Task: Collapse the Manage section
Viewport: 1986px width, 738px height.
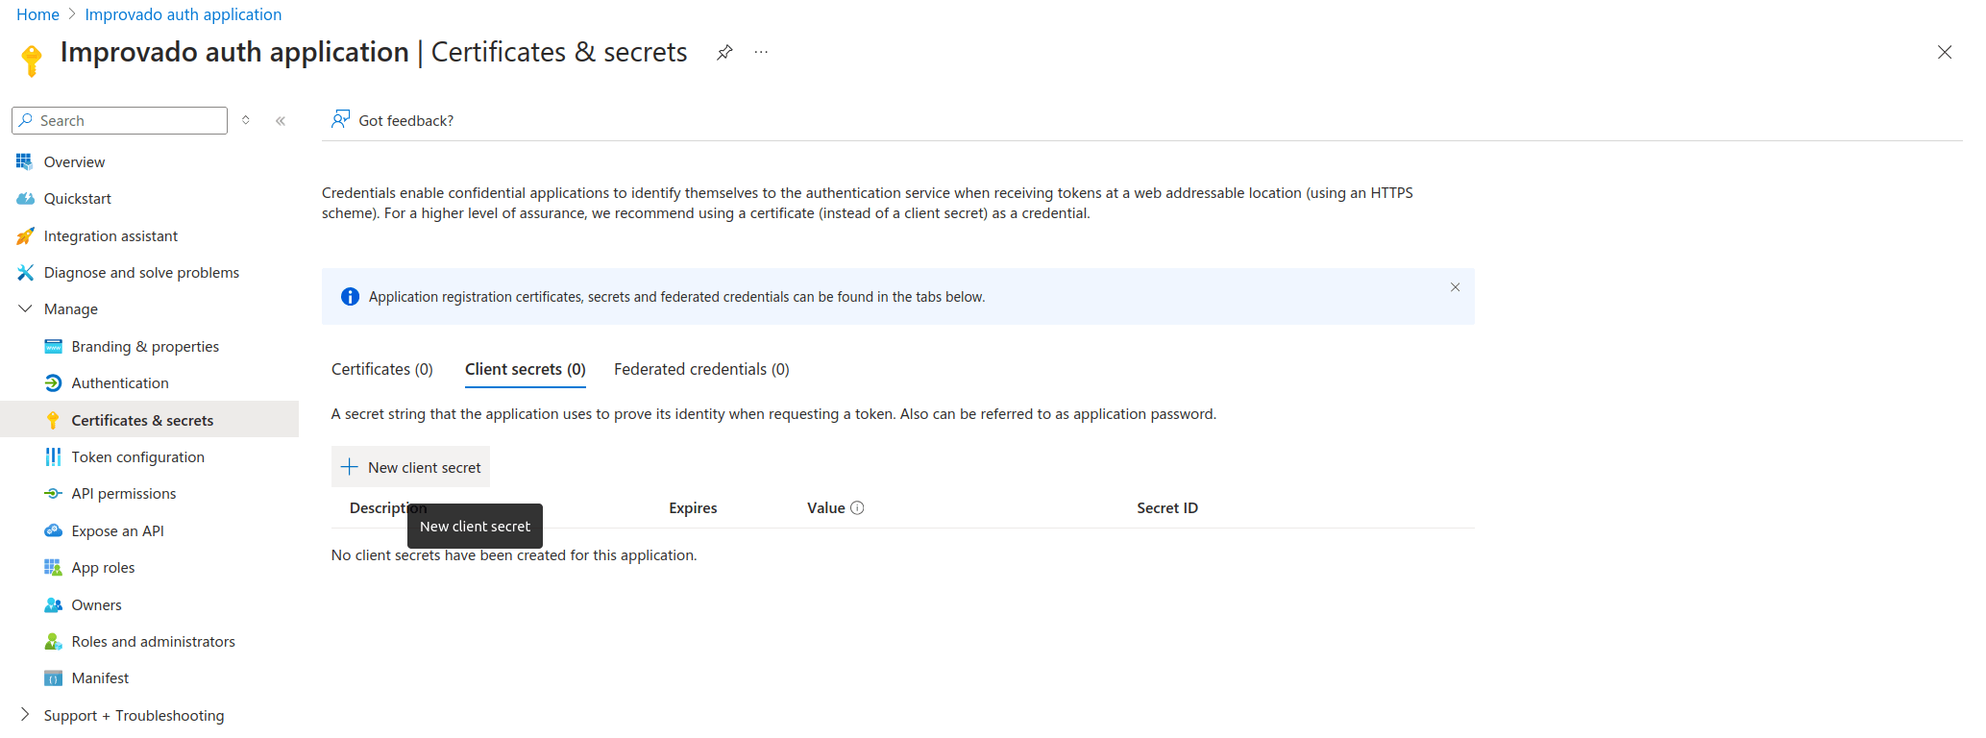Action: point(25,309)
